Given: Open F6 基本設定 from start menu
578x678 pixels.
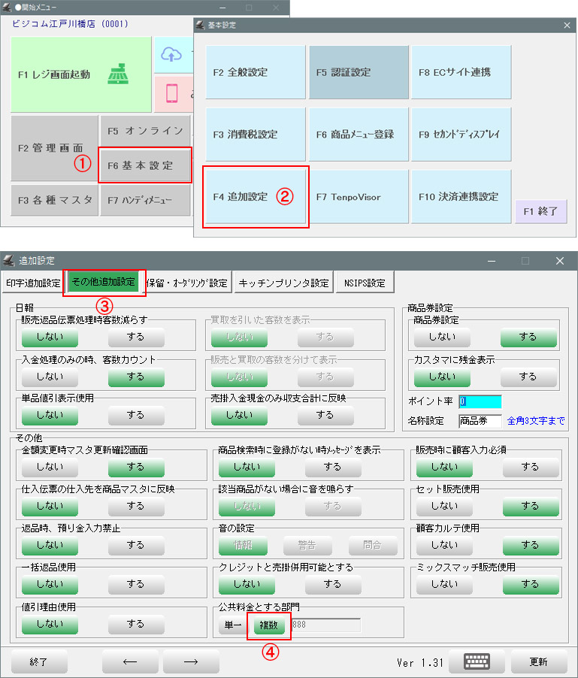Looking at the screenshot, I should point(145,165).
